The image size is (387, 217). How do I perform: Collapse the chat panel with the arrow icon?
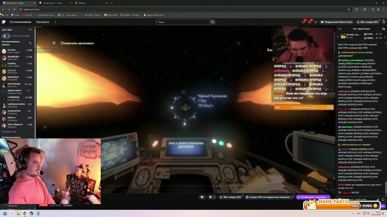click(x=340, y=29)
